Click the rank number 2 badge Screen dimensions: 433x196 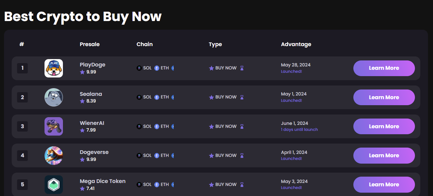tap(22, 97)
